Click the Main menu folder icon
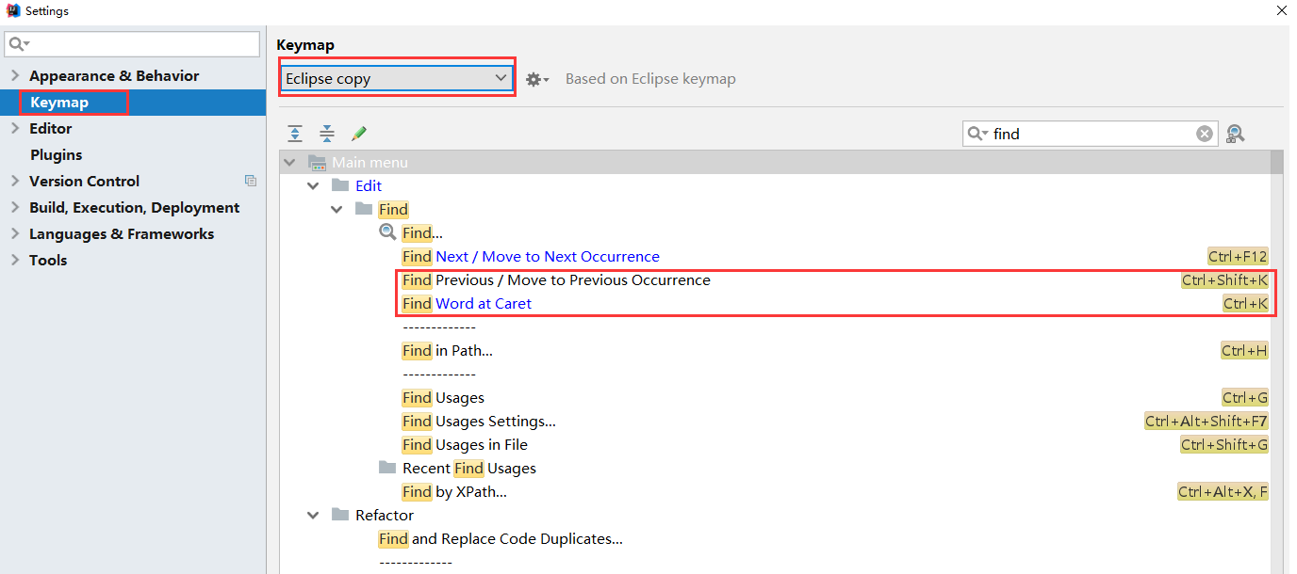This screenshot has width=1297, height=574. point(317,162)
